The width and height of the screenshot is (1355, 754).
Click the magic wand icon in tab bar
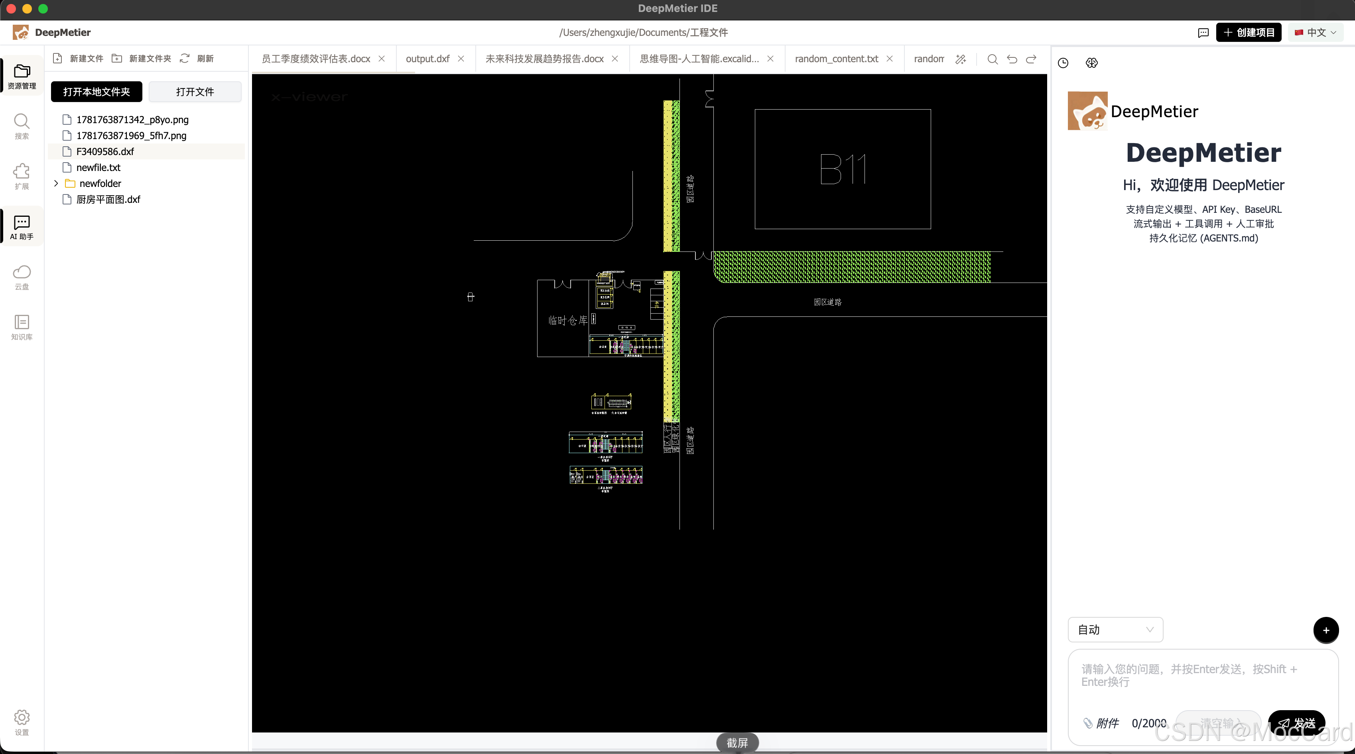tap(961, 59)
